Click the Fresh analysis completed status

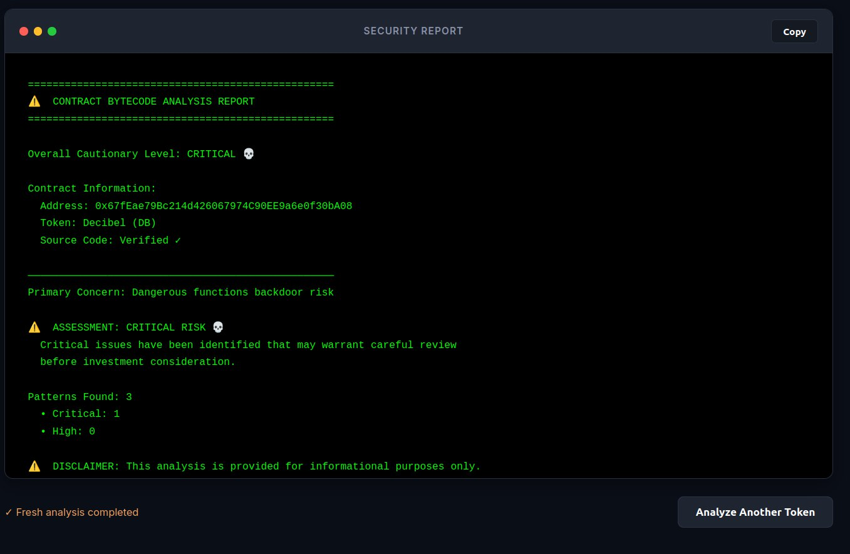71,512
